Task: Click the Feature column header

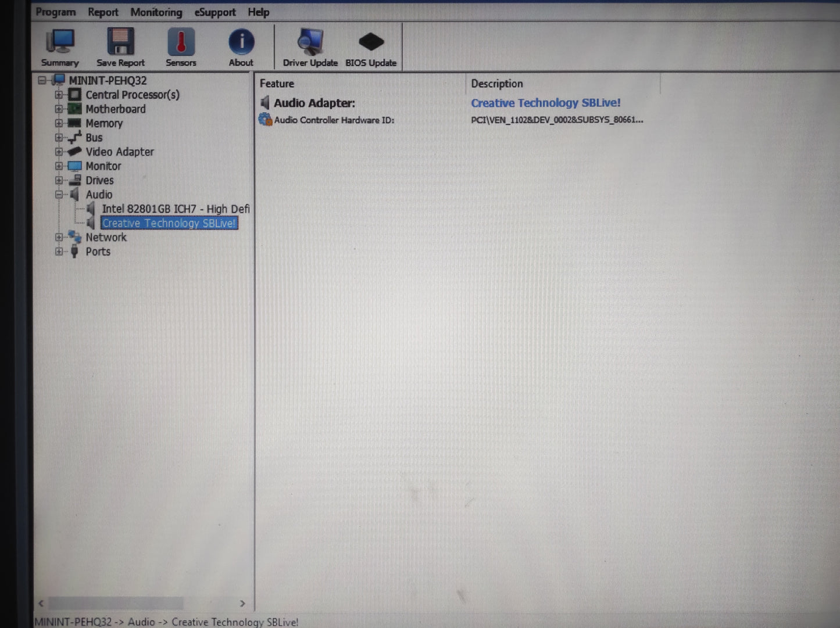Action: point(277,84)
